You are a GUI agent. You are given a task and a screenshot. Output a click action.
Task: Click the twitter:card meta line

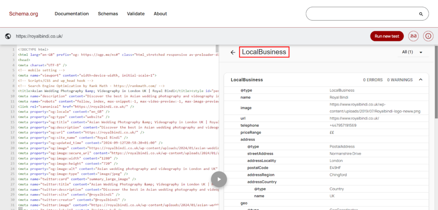(77, 179)
